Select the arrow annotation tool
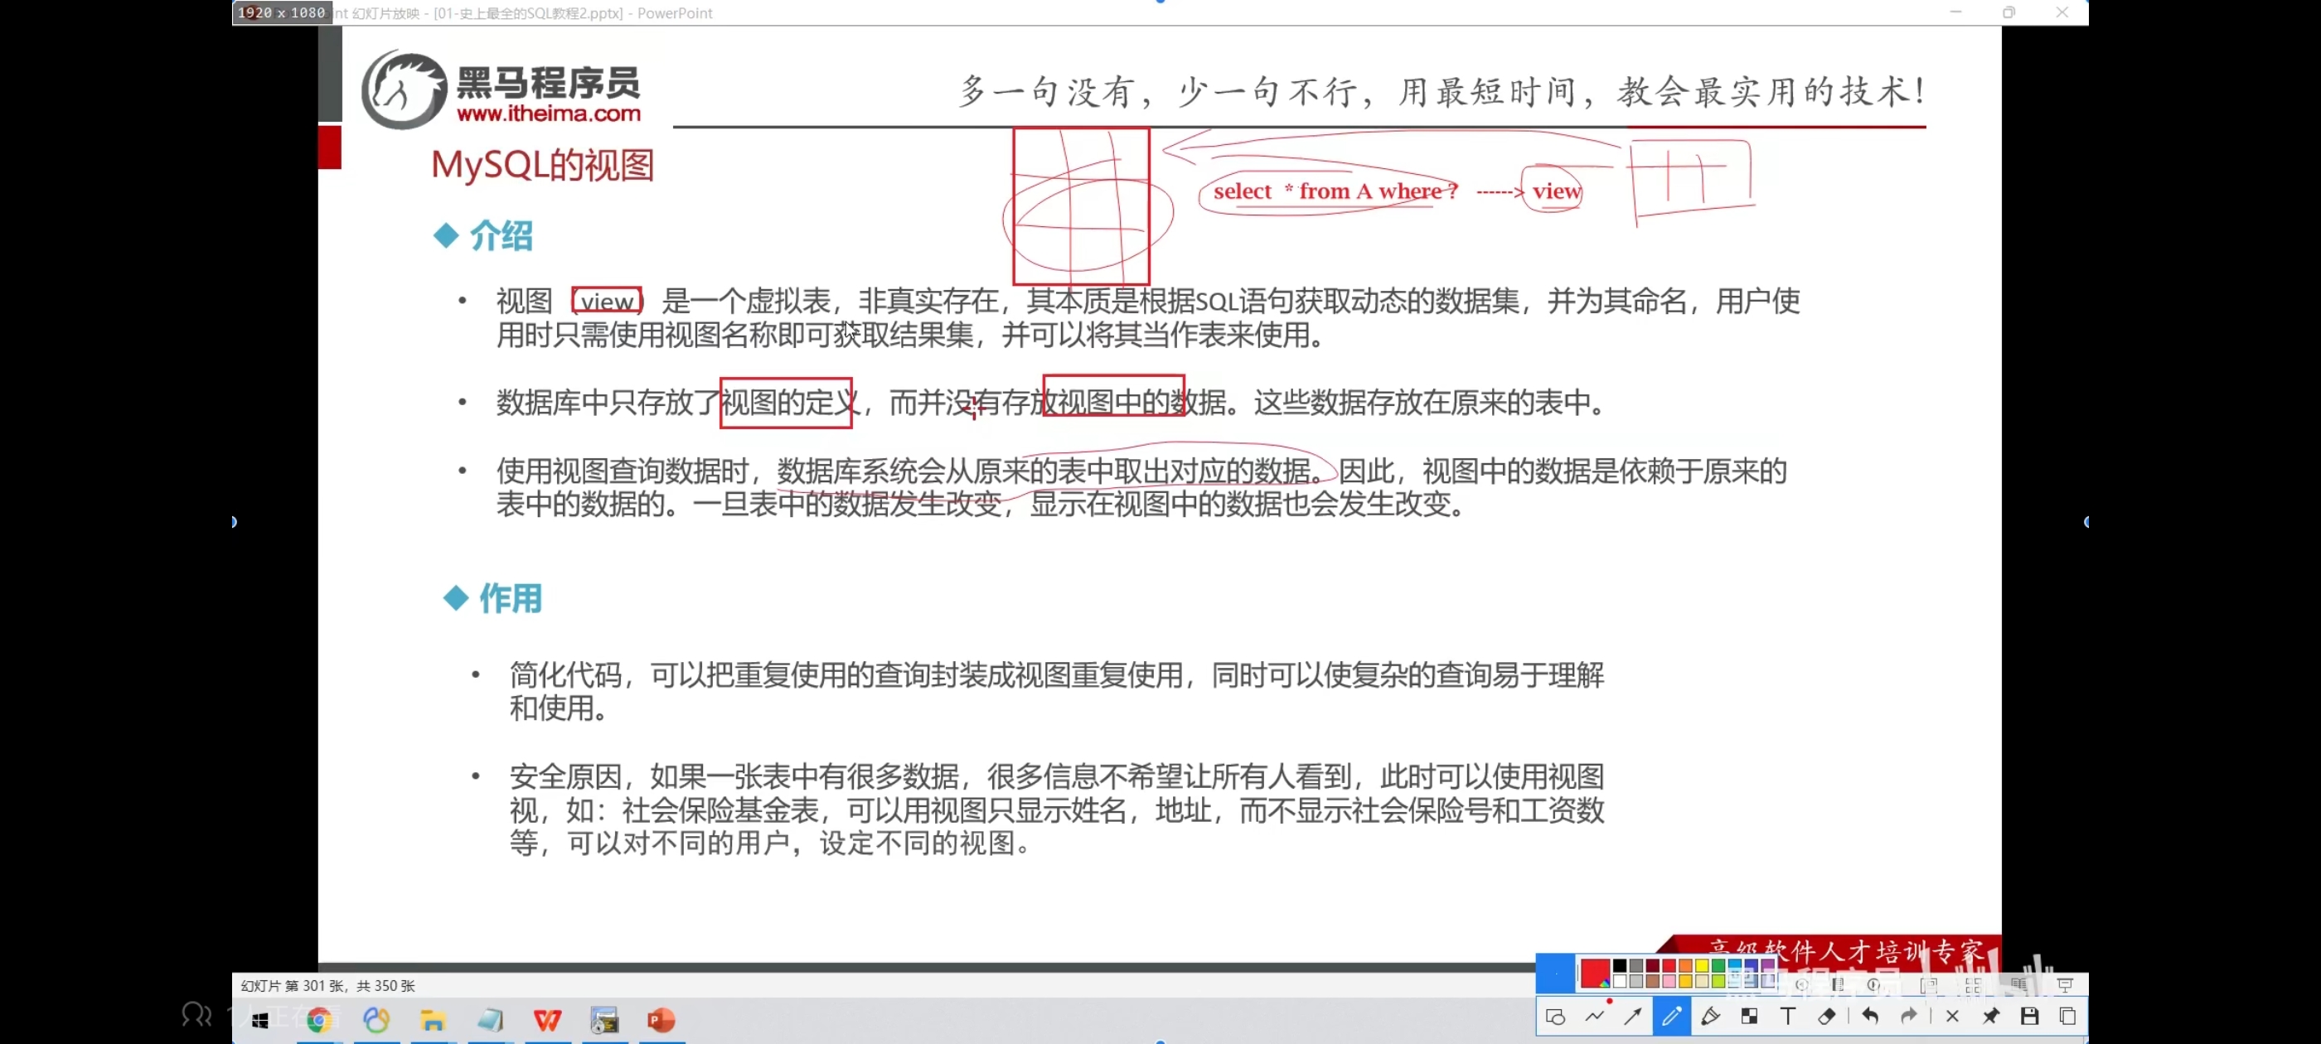Screen dimensions: 2321x1044 [x=1633, y=1016]
